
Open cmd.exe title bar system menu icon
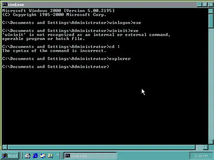pos(5,4)
